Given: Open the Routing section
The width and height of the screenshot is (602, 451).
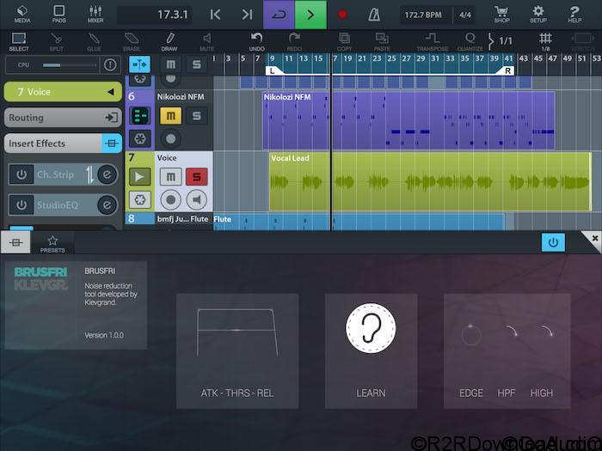Looking at the screenshot, I should (63, 118).
